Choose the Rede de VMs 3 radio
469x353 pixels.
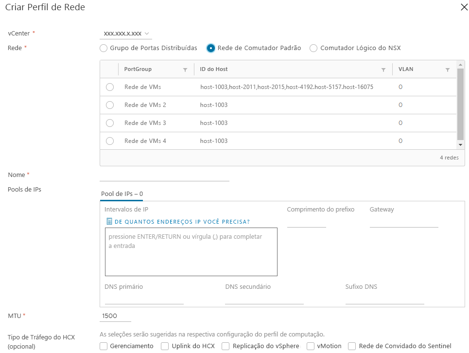[110, 123]
